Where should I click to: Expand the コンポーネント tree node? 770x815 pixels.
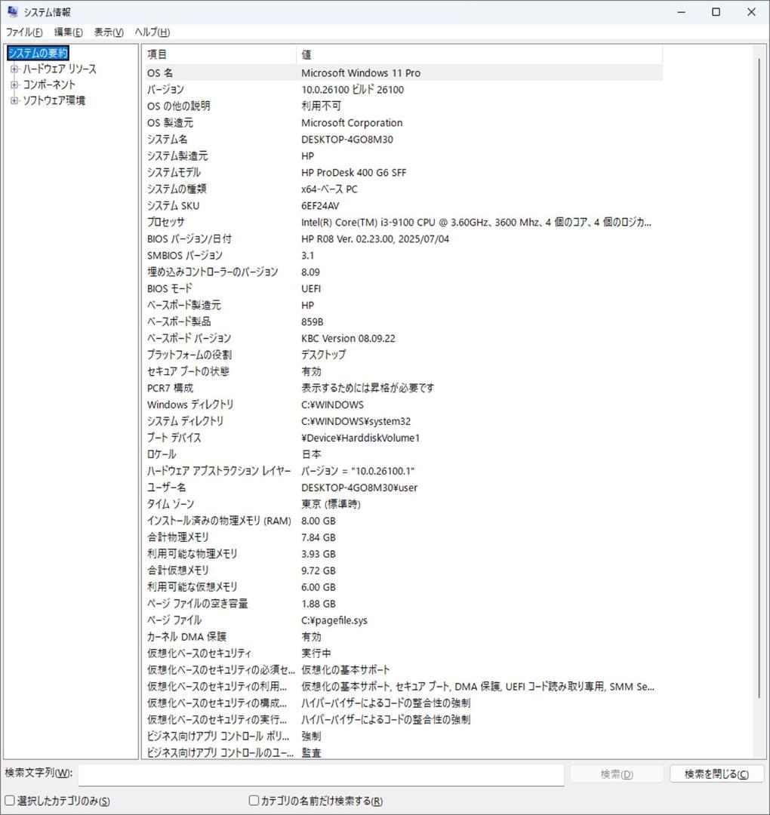click(13, 84)
